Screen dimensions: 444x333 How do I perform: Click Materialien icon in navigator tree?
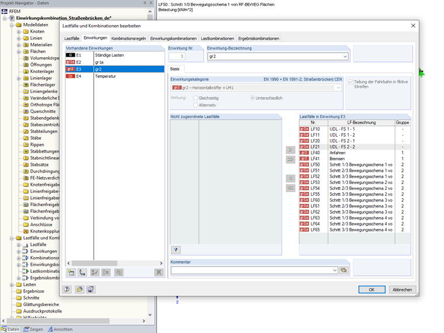tap(26, 45)
